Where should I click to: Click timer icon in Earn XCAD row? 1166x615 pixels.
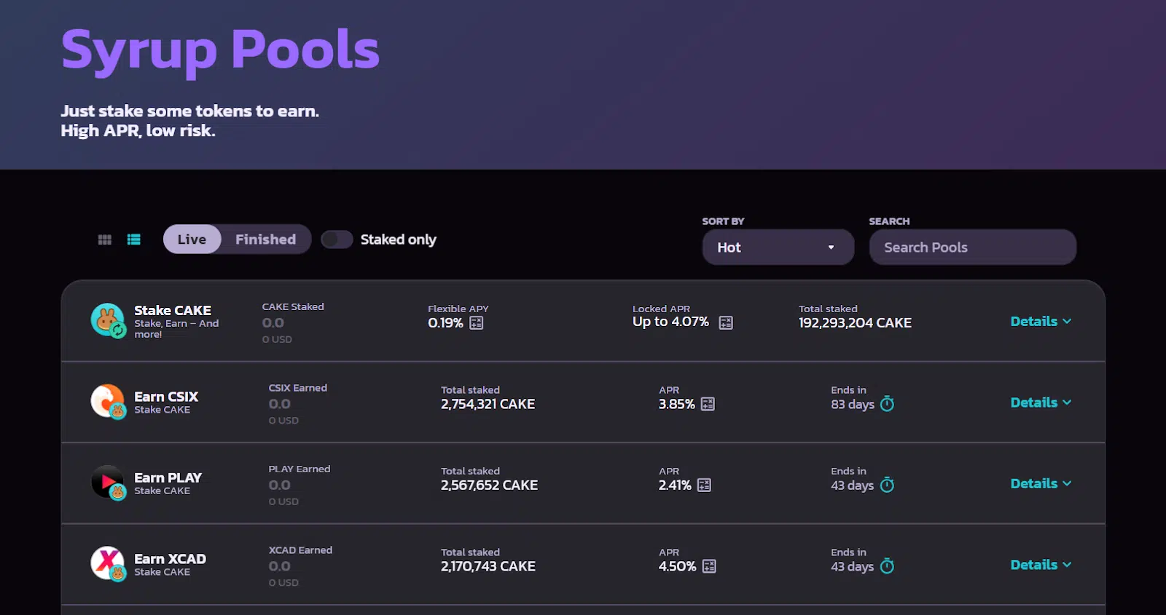[887, 566]
